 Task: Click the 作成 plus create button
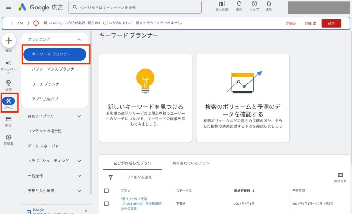click(9, 41)
